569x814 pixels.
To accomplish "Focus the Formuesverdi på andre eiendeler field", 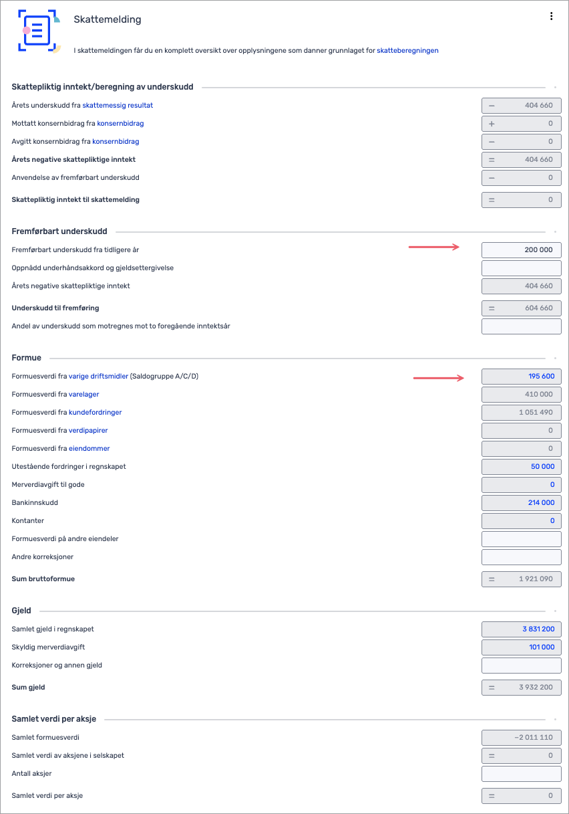I will pos(521,539).
